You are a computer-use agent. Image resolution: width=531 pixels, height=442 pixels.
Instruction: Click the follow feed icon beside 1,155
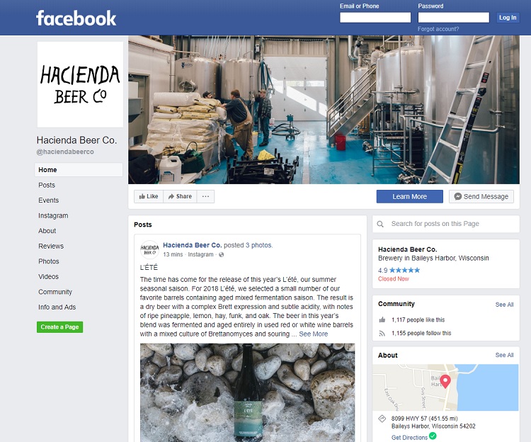pyautogui.click(x=382, y=334)
